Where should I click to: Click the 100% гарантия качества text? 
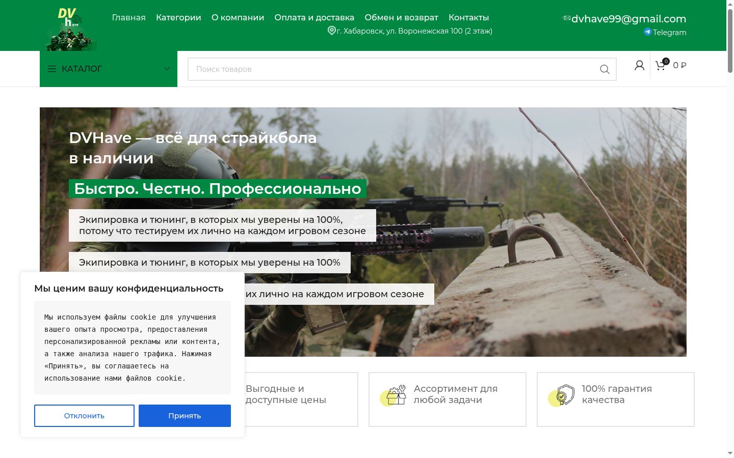click(x=617, y=394)
